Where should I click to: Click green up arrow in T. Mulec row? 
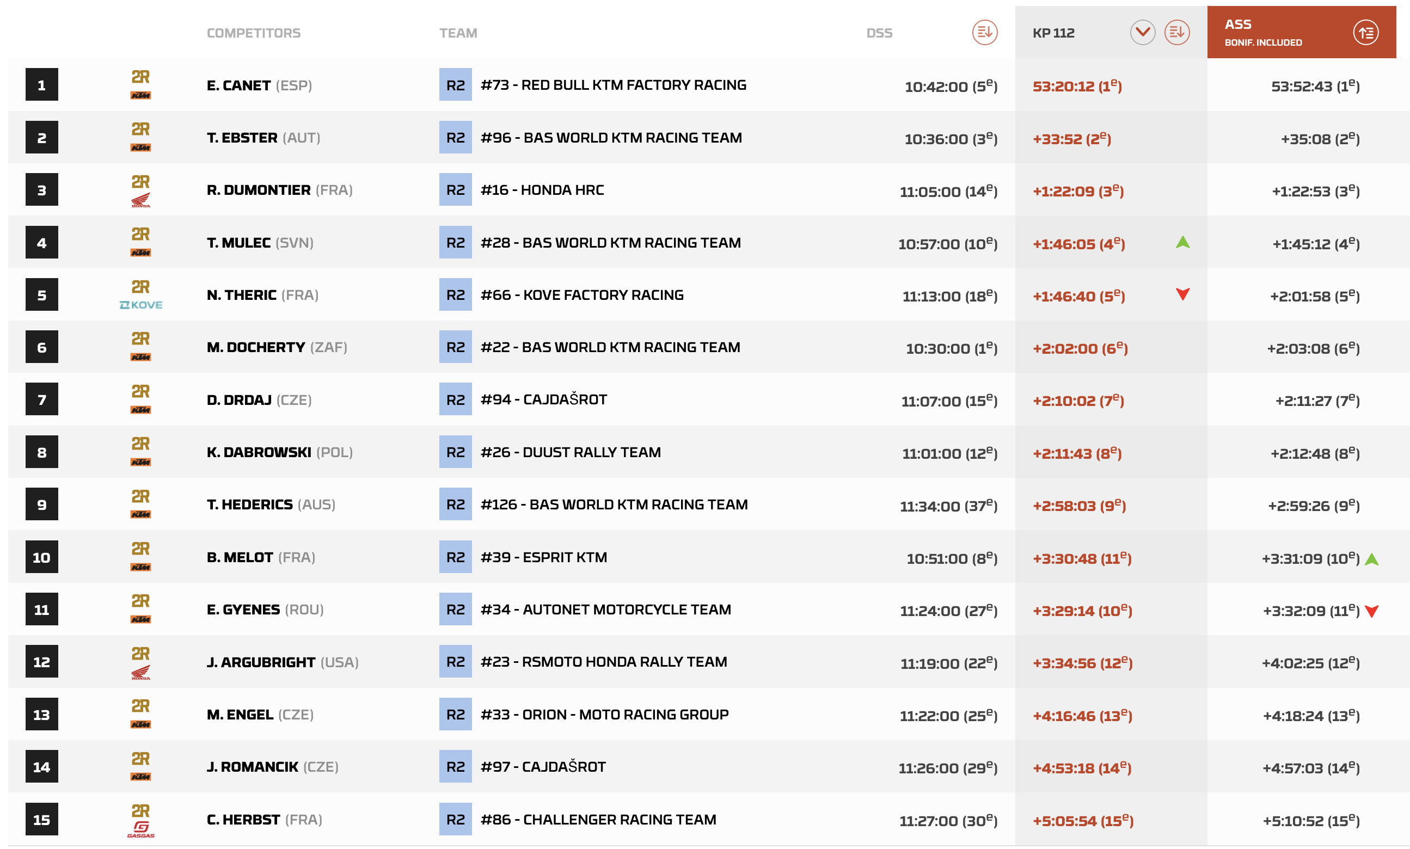click(1182, 243)
